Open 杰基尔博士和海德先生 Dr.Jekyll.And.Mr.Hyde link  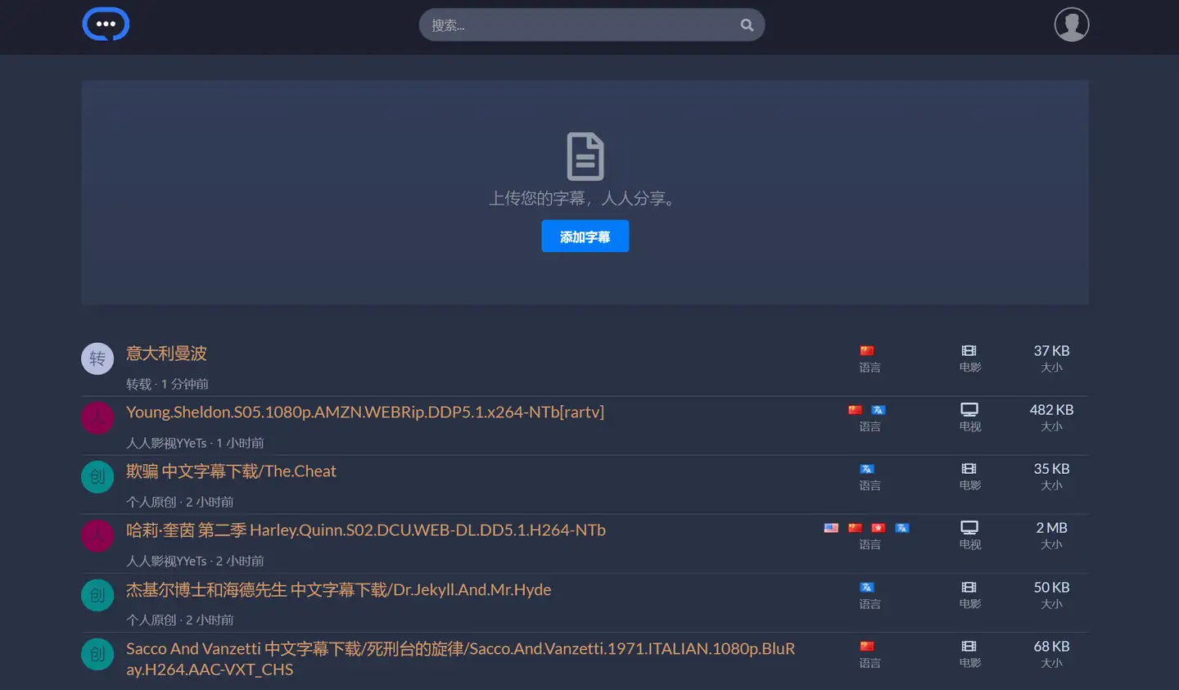click(339, 590)
